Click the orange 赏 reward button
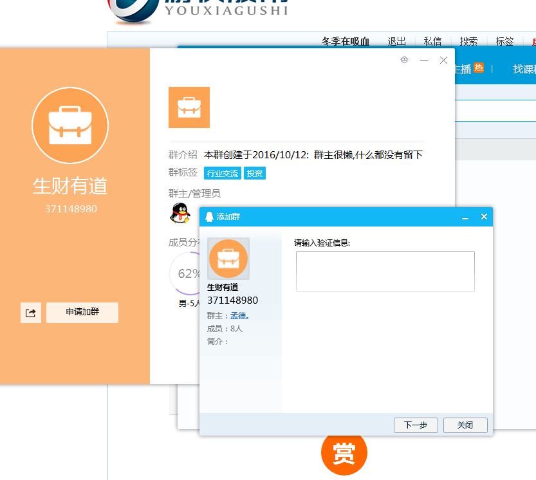Viewport: 536px width, 480px height. coord(344,454)
